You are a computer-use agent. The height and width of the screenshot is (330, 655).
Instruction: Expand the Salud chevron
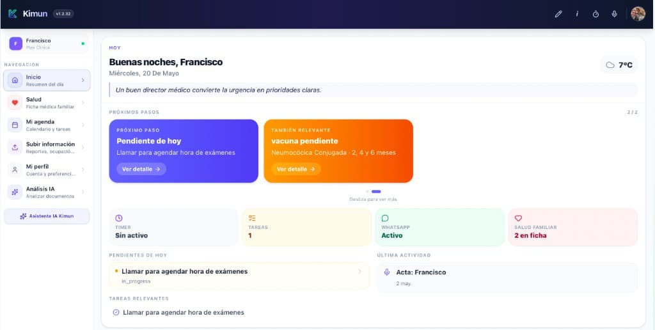83,103
